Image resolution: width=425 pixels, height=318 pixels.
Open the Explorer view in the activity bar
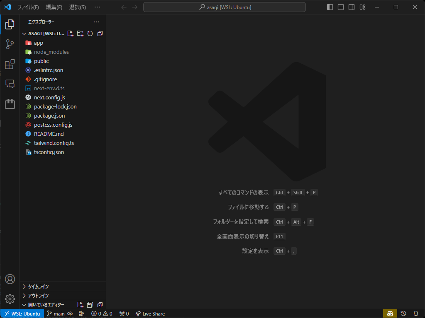pyautogui.click(x=10, y=24)
